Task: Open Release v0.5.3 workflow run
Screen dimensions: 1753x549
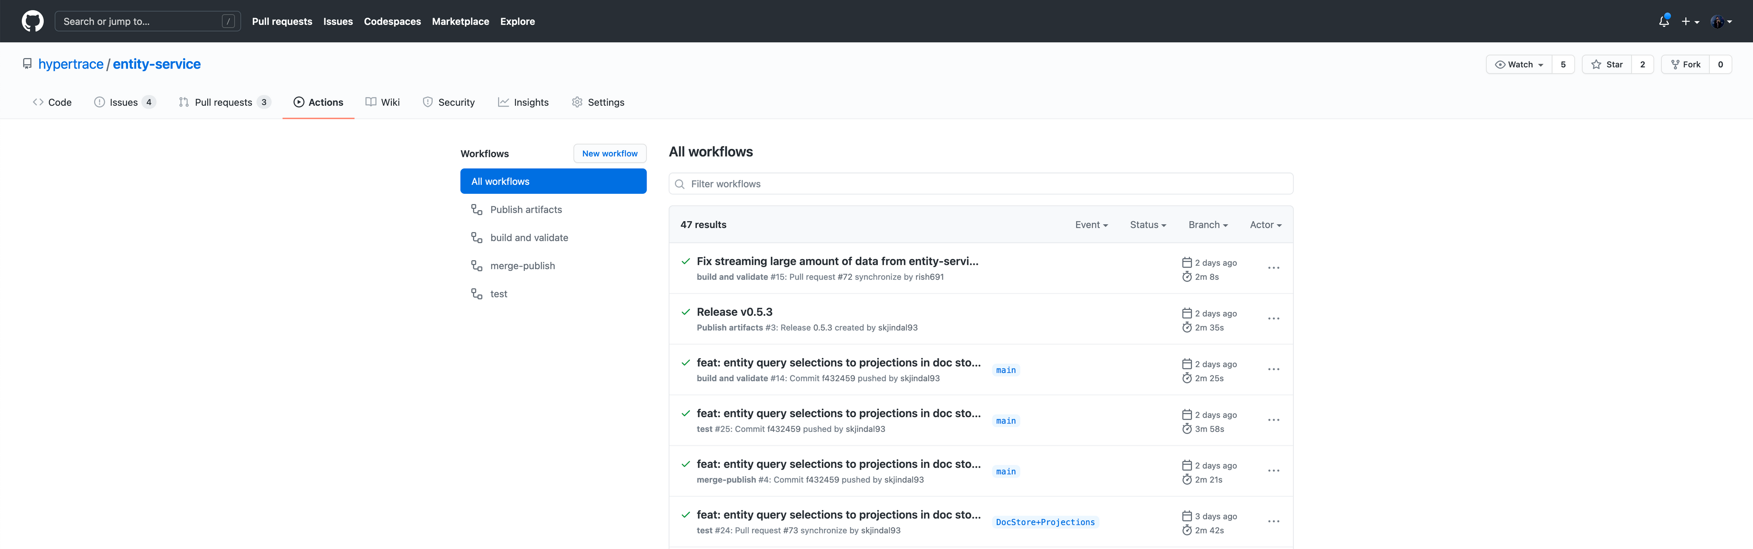Action: (734, 312)
